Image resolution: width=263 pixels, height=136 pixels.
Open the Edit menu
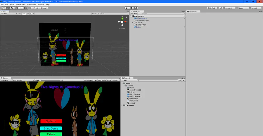point(7,4)
